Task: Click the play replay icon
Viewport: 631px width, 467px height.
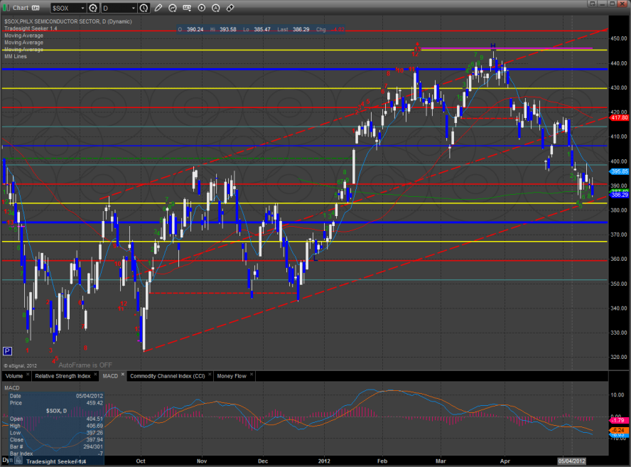Action: point(201,8)
